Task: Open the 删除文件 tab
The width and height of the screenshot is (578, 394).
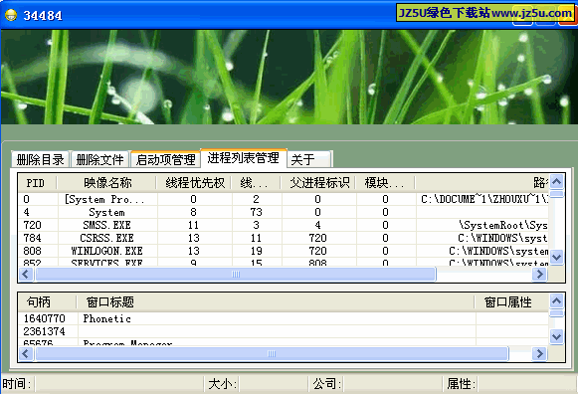Action: (99, 159)
